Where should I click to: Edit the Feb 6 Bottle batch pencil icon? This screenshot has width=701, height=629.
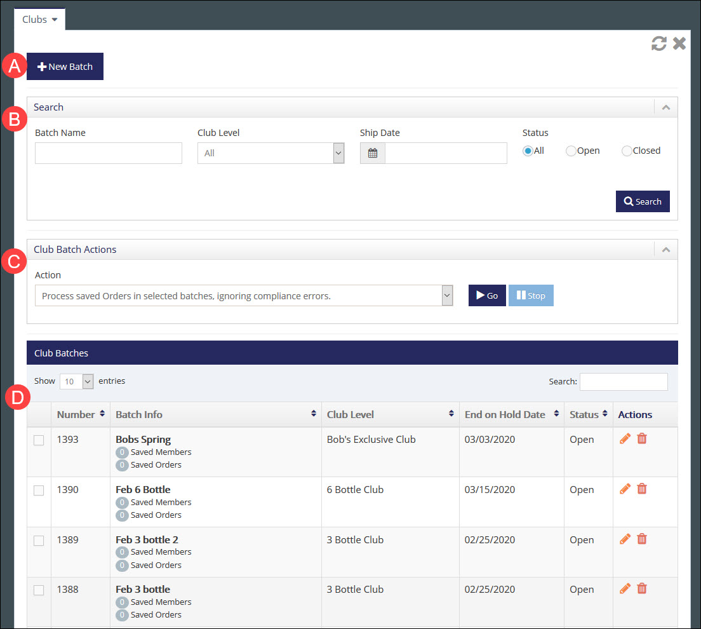tap(624, 489)
